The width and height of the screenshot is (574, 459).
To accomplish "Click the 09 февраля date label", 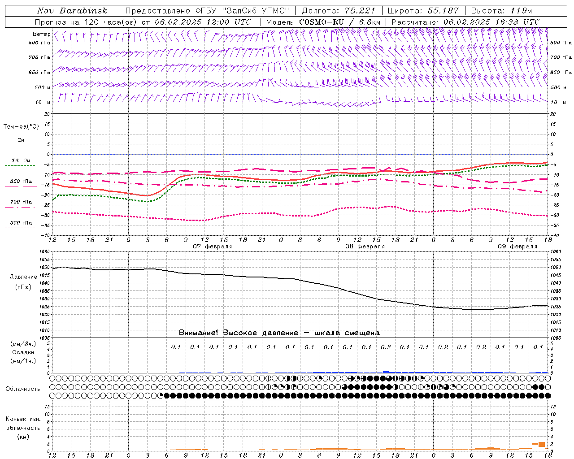I will tap(517, 247).
